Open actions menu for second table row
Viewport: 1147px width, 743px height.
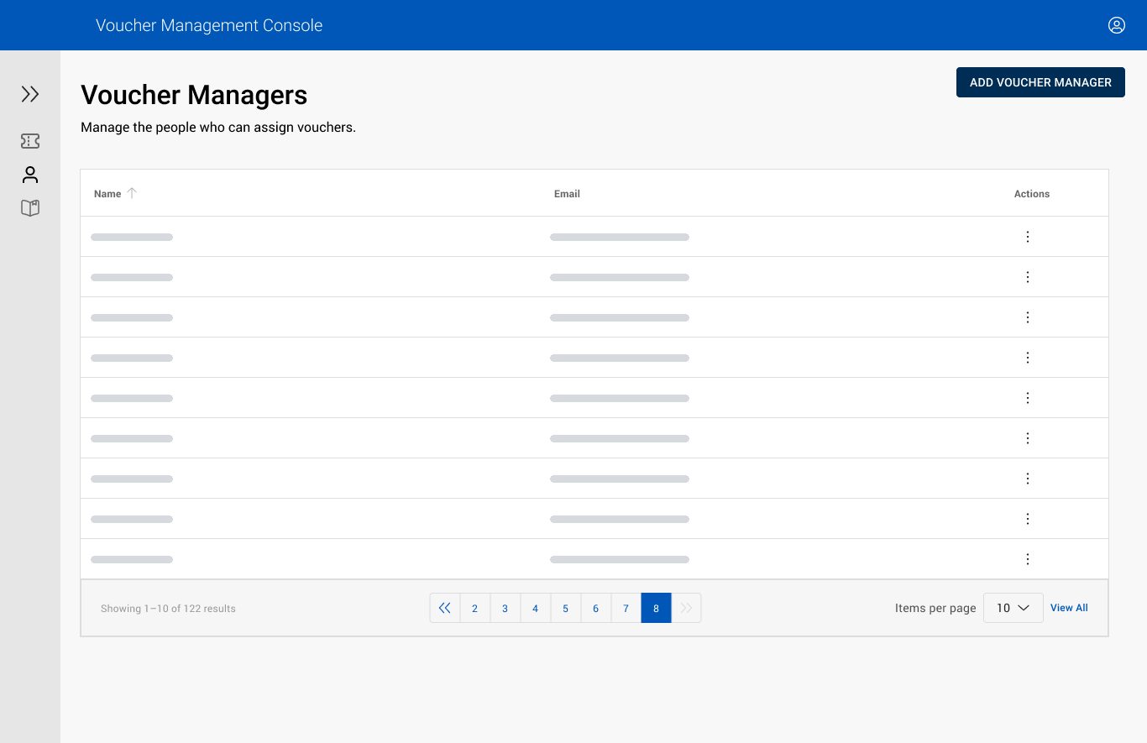1028,277
